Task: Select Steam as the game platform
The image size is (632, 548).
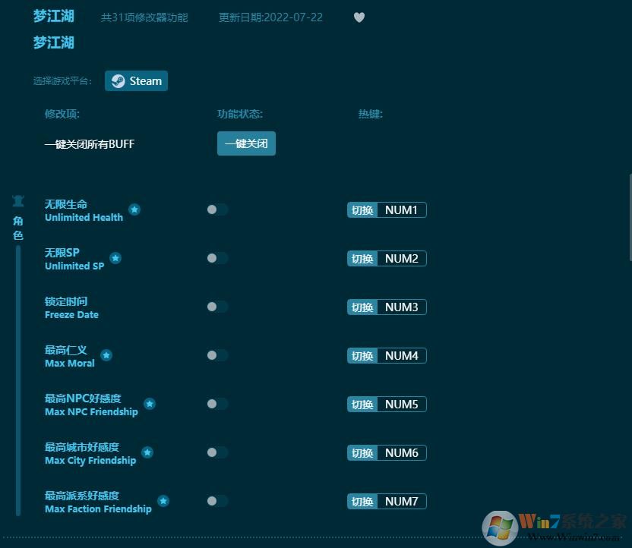Action: click(x=136, y=80)
